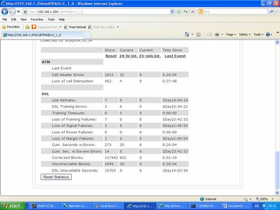280x210 pixels.
Task: Click the Help question mark icon
Action: pyautogui.click(x=268, y=34)
